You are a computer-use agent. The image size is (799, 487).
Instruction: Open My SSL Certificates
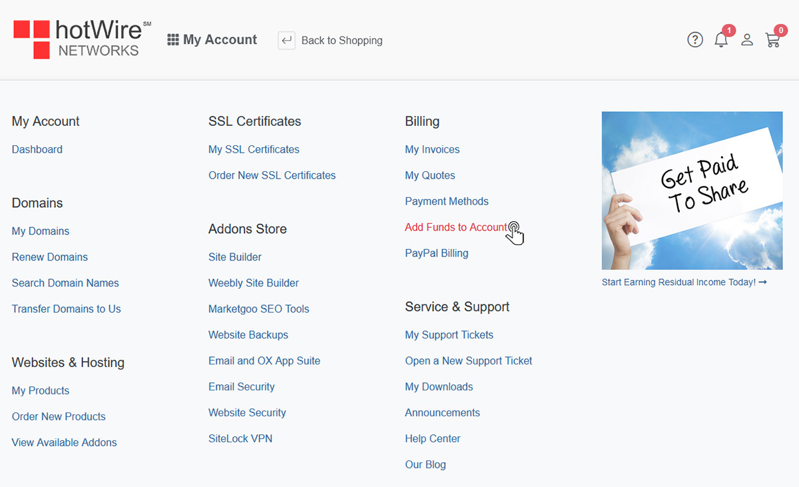[x=254, y=149]
